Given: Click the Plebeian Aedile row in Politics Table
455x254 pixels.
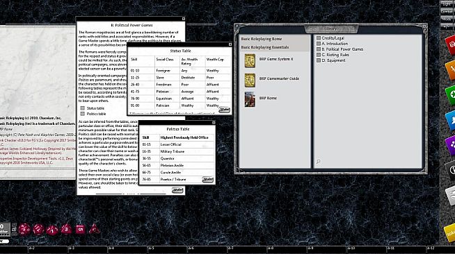Looking at the screenshot, I should 177,165.
